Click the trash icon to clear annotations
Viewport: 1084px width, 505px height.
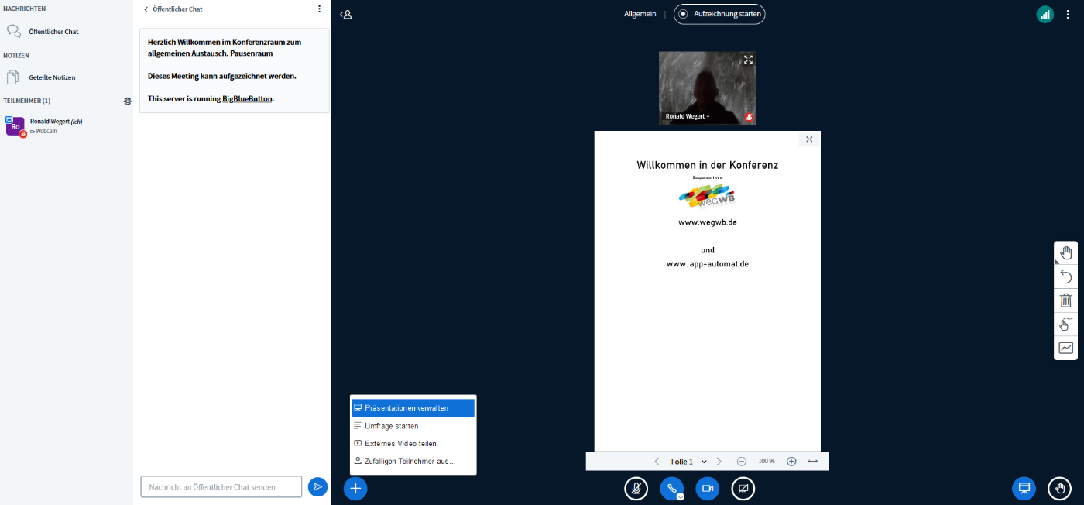coord(1065,301)
